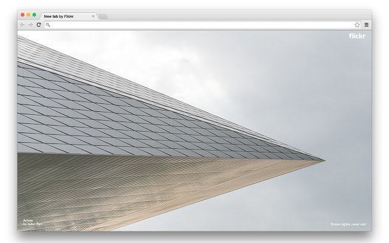This screenshot has width=389, height=243.
Task: Click the 'Some rights reserved' link
Action: tap(348, 224)
